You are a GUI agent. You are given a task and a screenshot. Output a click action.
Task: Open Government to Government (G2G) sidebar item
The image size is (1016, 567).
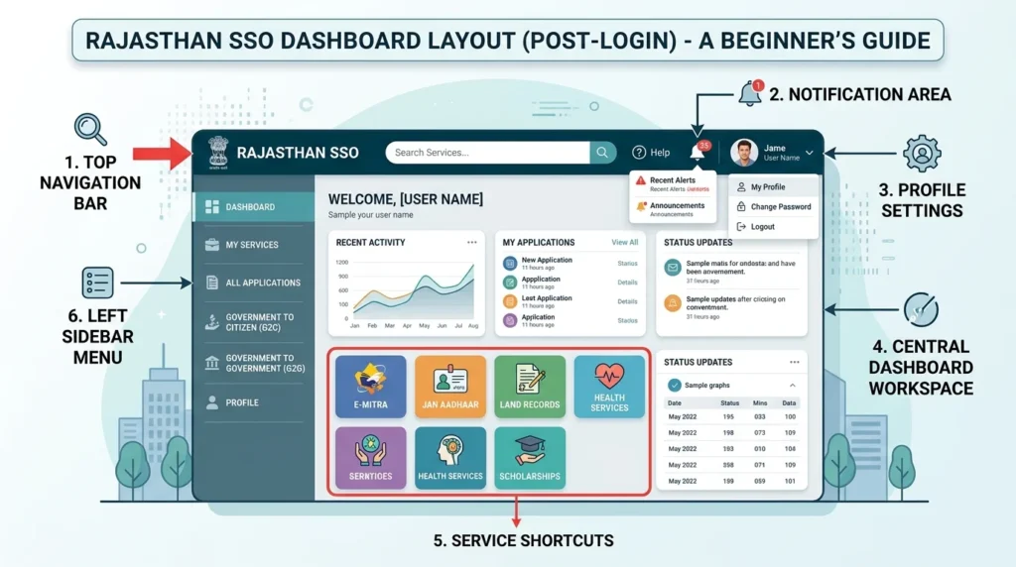coord(254,363)
